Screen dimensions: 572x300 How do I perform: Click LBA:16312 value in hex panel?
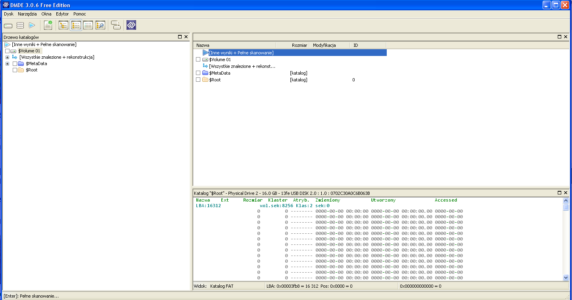(x=208, y=206)
